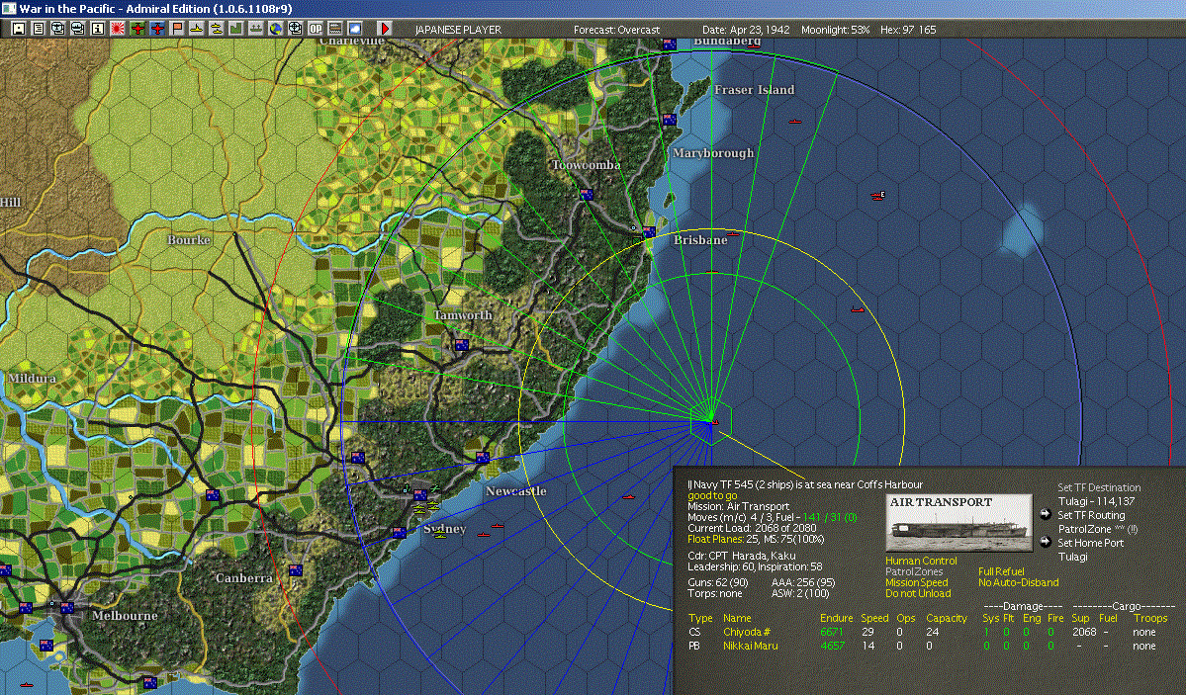The image size is (1186, 695).
Task: Click the Moonlight: 53% indicator
Action: click(x=835, y=30)
